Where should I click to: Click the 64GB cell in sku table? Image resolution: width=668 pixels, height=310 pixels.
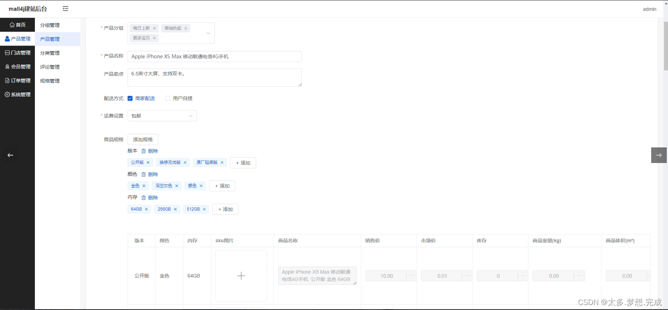pos(194,276)
